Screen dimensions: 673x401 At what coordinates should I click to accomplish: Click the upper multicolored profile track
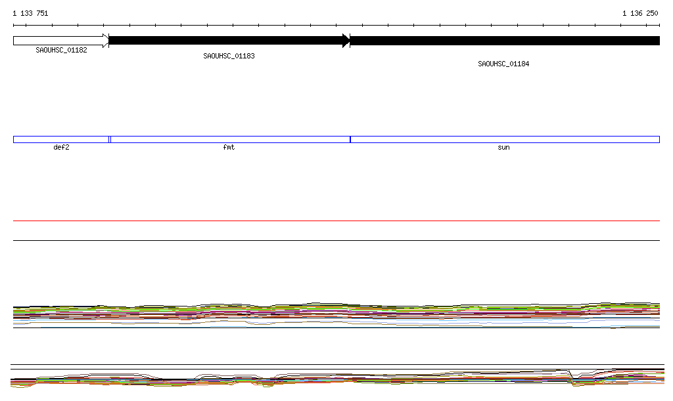(x=336, y=313)
